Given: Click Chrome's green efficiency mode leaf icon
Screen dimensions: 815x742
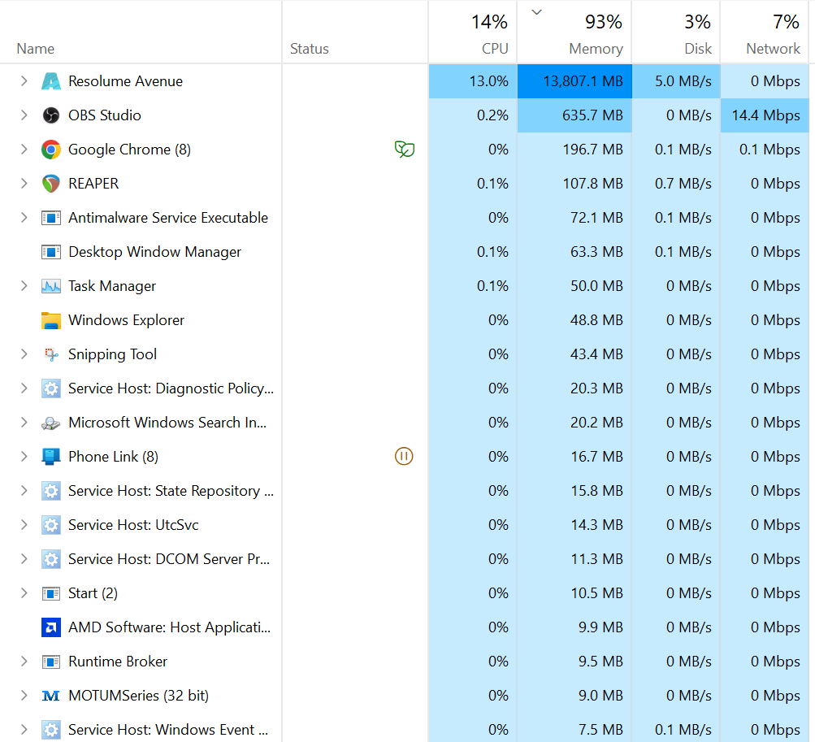Looking at the screenshot, I should click(x=404, y=149).
